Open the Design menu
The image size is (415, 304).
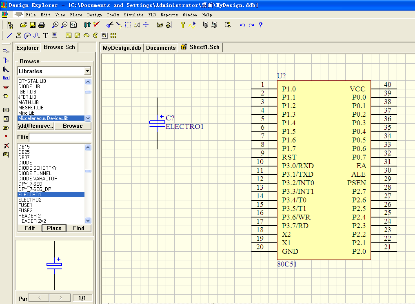94,15
